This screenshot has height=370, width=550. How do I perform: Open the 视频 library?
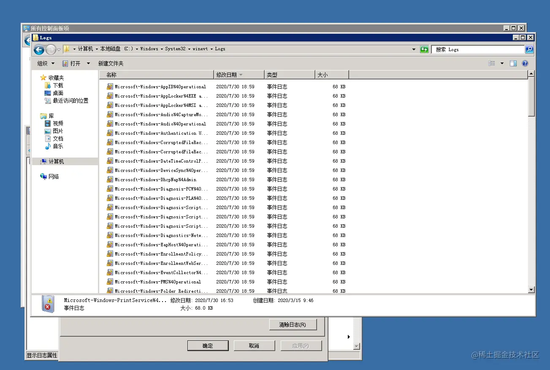54,123
